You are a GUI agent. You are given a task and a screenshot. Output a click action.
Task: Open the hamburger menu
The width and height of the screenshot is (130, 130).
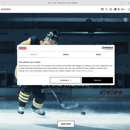(129, 9)
